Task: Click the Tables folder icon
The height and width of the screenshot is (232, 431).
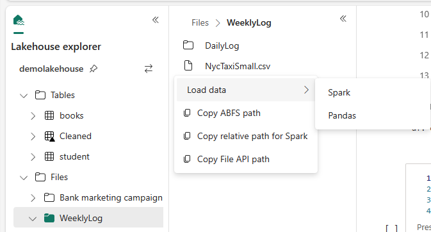Action: click(40, 95)
